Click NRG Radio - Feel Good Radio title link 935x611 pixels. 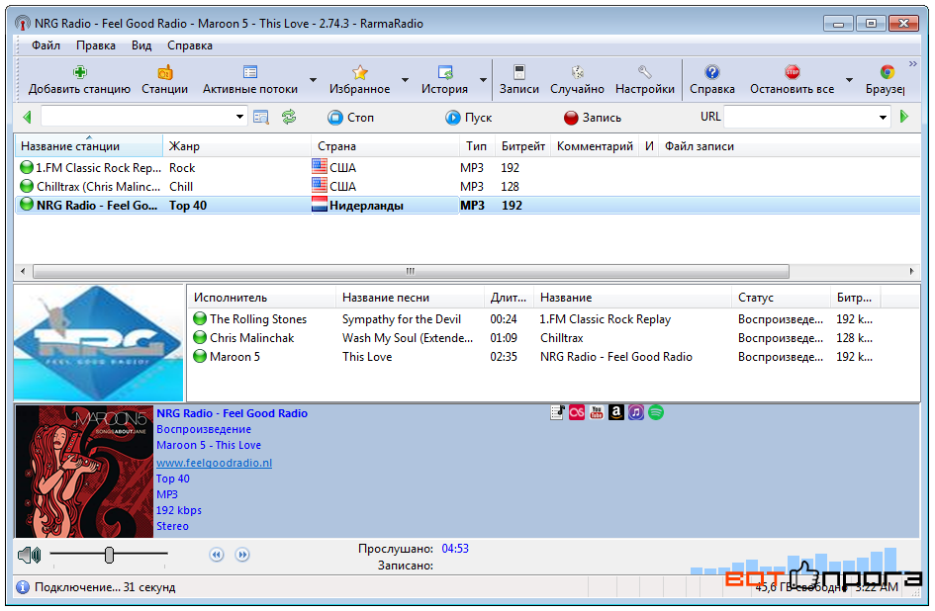[x=232, y=413]
